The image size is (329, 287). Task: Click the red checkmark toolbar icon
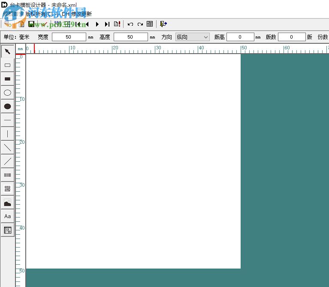point(44,24)
